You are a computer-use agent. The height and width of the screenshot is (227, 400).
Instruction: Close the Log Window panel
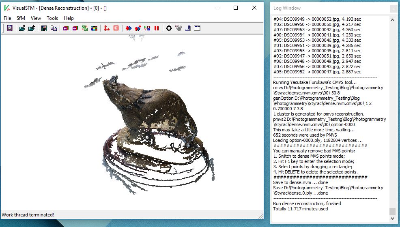393,8
